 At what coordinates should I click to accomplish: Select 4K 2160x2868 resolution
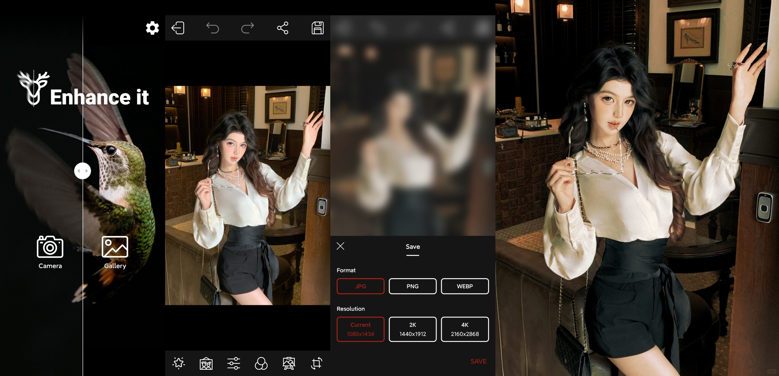click(x=465, y=329)
